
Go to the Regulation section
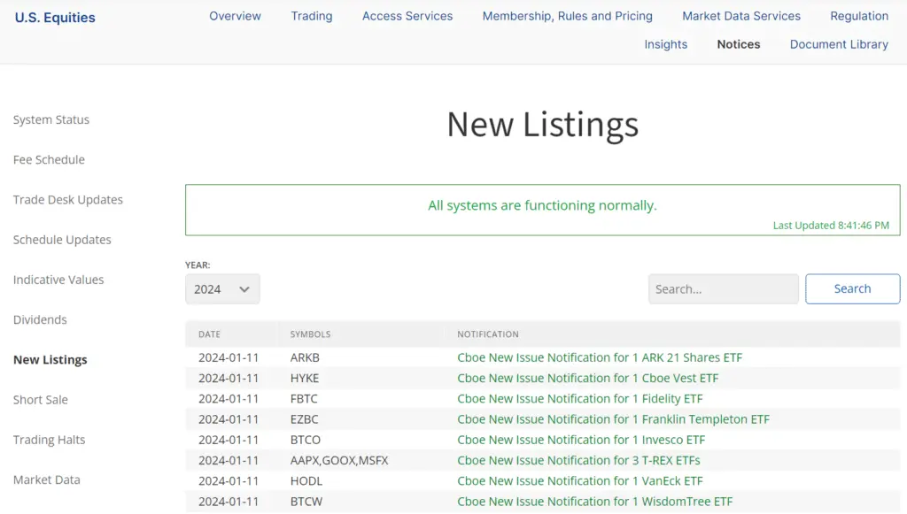point(858,16)
